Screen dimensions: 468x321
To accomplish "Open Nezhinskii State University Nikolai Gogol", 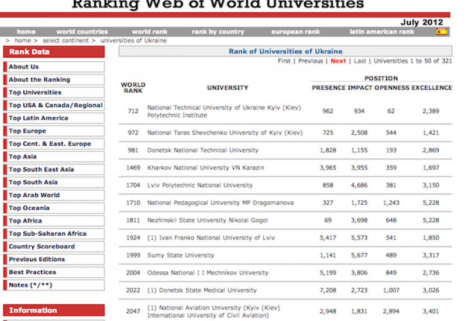I will pyautogui.click(x=208, y=221).
